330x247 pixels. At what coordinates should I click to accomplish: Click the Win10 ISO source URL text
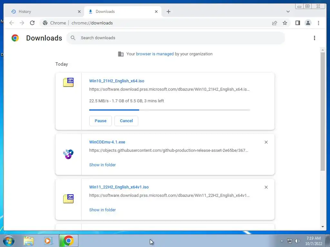tap(169, 89)
